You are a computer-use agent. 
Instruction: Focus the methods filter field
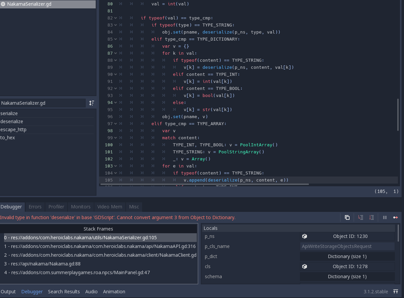(x=43, y=103)
